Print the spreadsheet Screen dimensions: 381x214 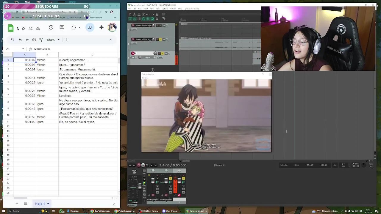[34, 40]
